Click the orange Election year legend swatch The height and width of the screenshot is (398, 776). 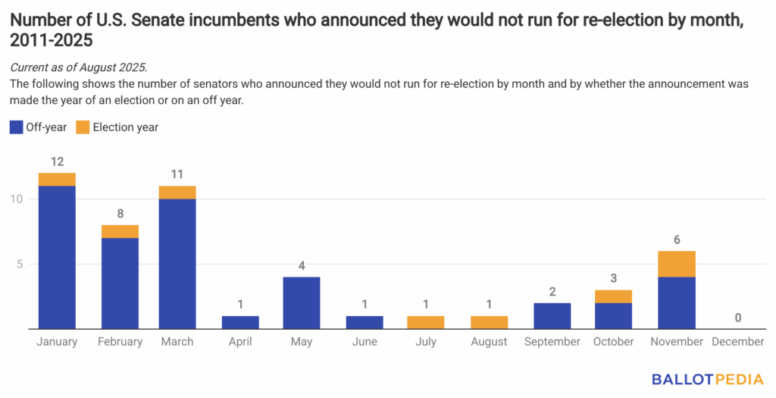[83, 127]
